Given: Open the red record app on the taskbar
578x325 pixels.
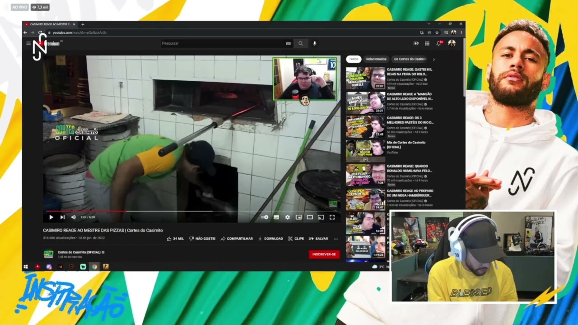Looking at the screenshot, I should [x=37, y=267].
